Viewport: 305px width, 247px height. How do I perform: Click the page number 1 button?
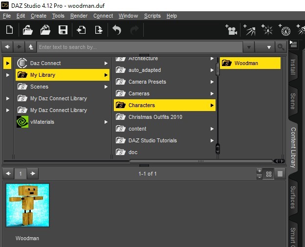(x=21, y=174)
